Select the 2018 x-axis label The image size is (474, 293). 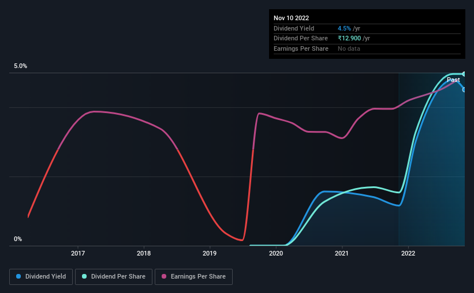(x=144, y=253)
